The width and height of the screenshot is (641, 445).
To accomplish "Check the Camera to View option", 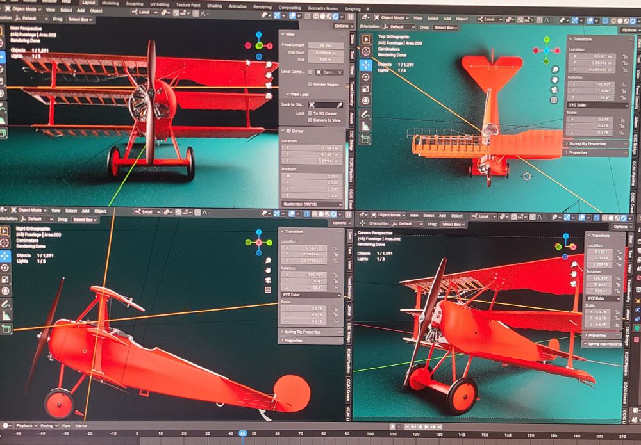I will click(310, 120).
